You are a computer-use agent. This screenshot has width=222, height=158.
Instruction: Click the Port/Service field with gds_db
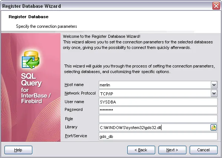158,136
